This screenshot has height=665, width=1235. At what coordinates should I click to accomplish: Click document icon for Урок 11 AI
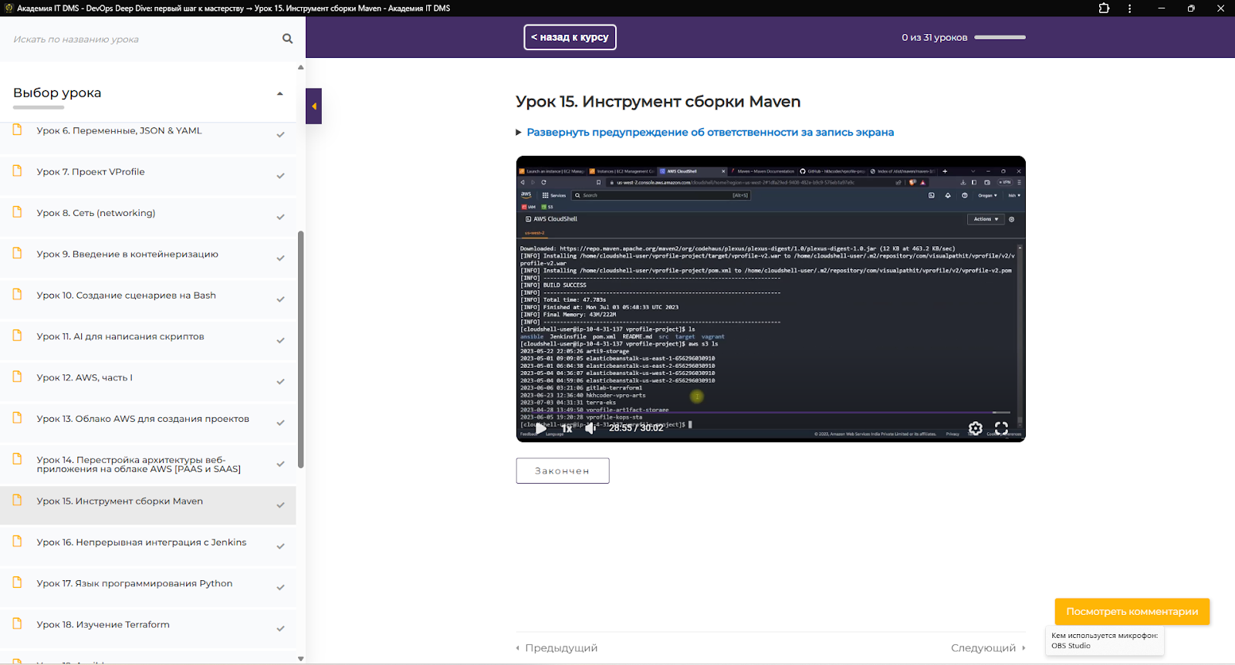17,335
